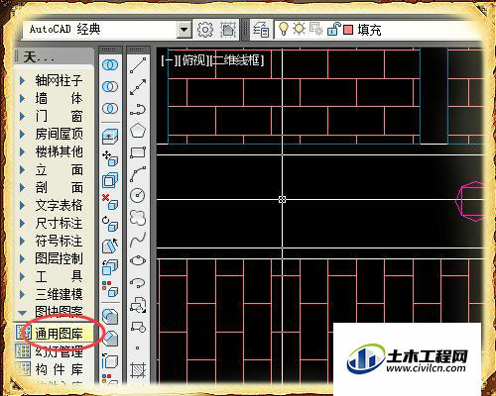Select the Point tool

coord(138,348)
